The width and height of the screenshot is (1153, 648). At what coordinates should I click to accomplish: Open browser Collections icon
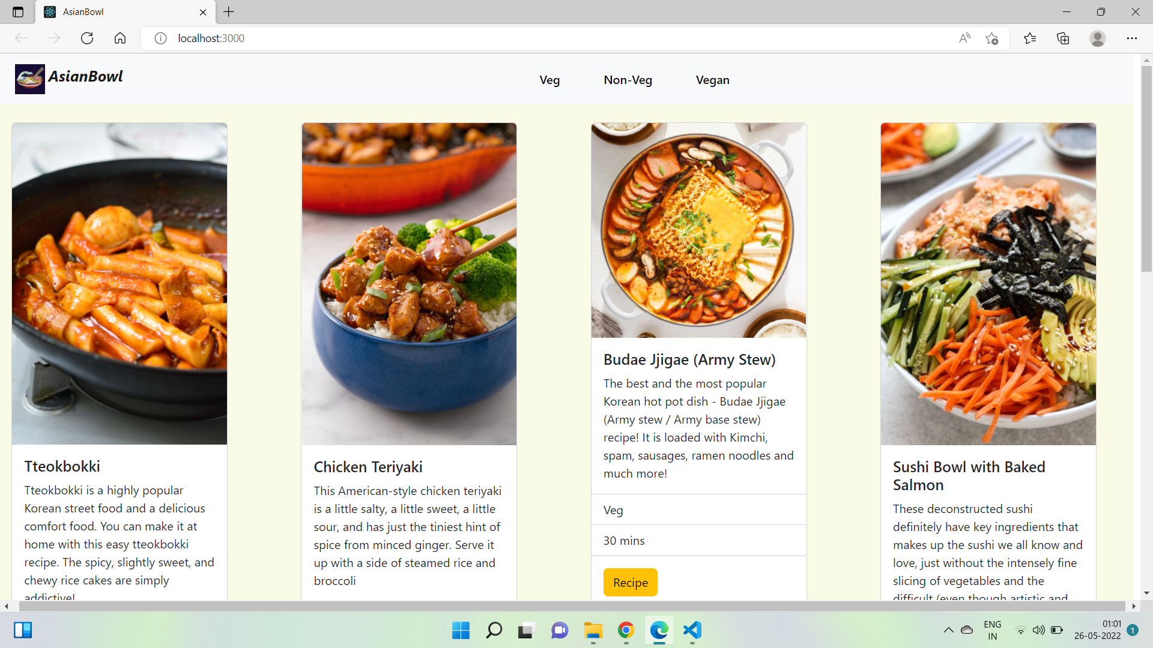click(x=1063, y=38)
